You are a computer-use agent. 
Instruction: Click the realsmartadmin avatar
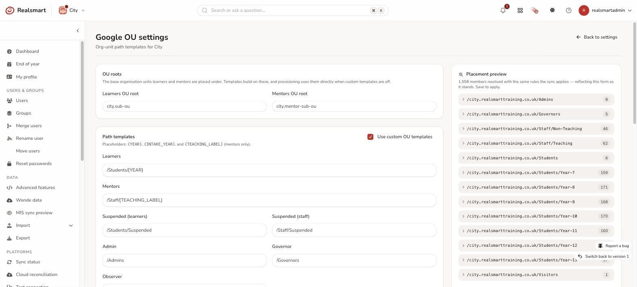pyautogui.click(x=584, y=11)
